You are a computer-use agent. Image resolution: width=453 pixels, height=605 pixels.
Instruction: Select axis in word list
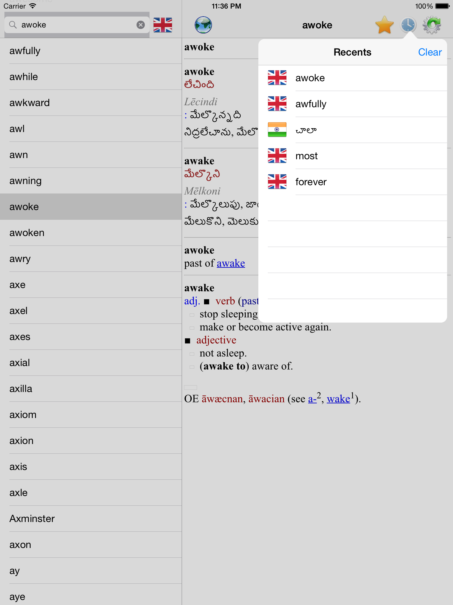coord(91,467)
